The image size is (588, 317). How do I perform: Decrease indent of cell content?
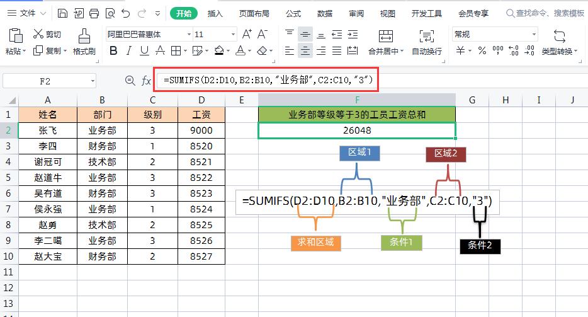(337, 35)
